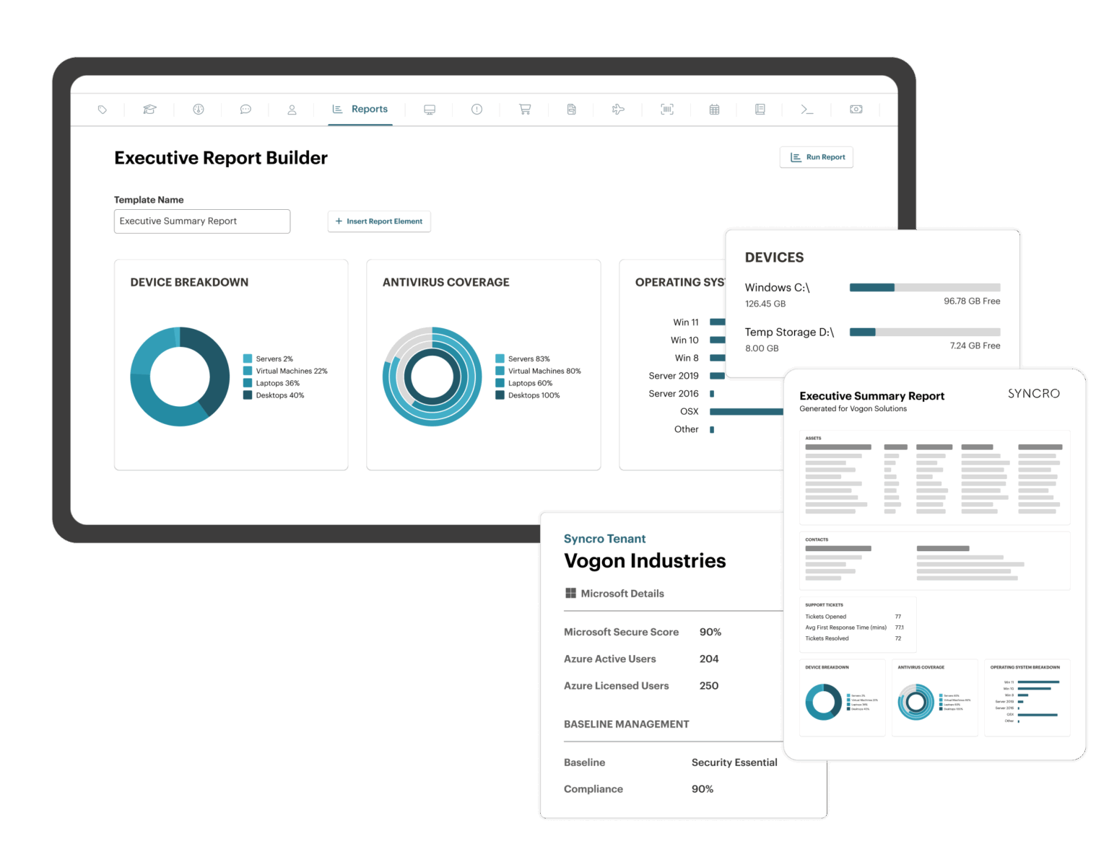1109x854 pixels.
Task: Click the Vogon Industries tenant heading
Action: pos(645,560)
